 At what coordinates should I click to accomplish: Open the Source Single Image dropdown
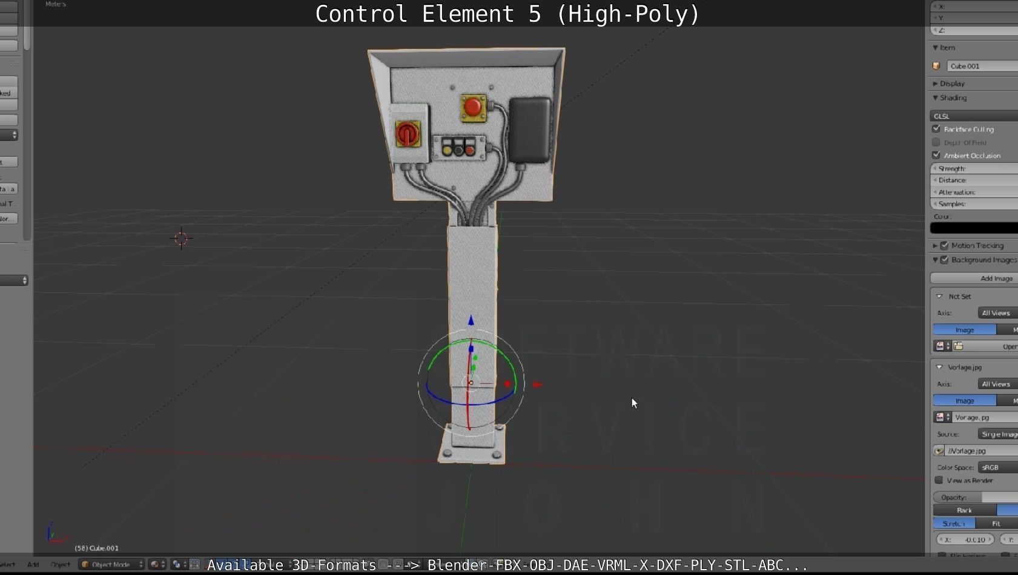tap(997, 434)
